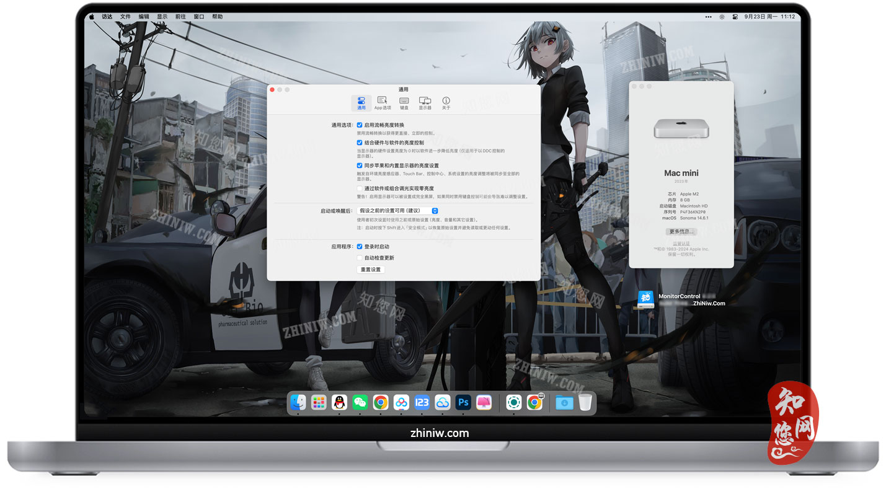Open WeChat from the Dock
The width and height of the screenshot is (886, 494).
click(x=360, y=402)
